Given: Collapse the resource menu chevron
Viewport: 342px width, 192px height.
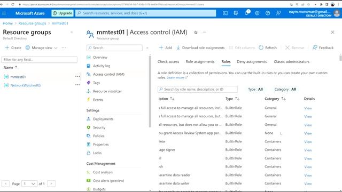Looking at the screenshot, I should point(147,47).
